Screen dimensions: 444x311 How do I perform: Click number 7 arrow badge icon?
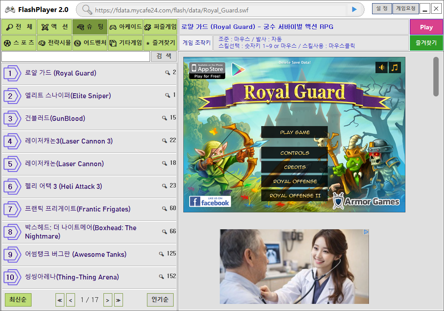[12, 209]
